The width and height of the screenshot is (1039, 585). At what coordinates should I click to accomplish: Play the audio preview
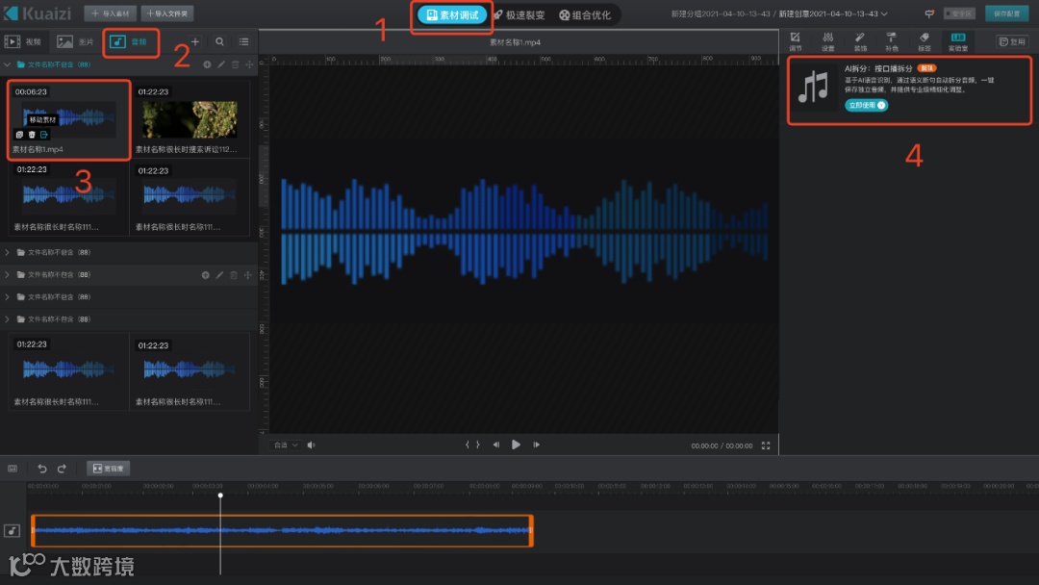coord(516,445)
